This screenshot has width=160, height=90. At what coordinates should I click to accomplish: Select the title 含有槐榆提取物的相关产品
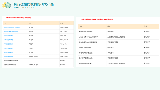(x=34, y=4)
